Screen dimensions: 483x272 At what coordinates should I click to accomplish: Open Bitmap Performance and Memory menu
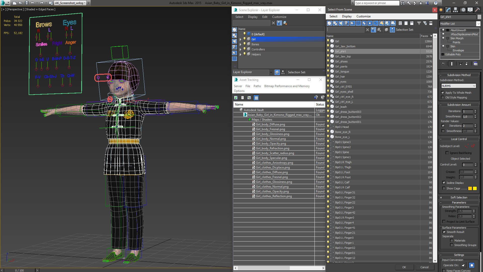[287, 86]
